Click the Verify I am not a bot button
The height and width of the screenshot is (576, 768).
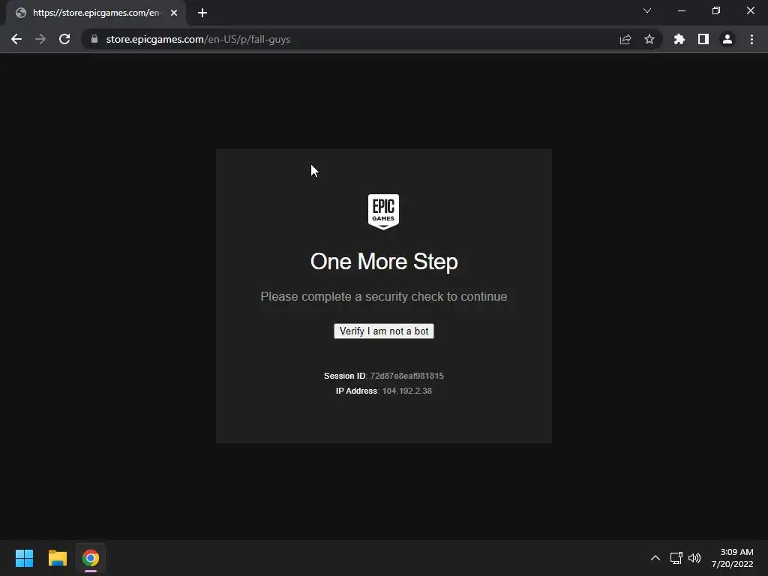pos(383,331)
